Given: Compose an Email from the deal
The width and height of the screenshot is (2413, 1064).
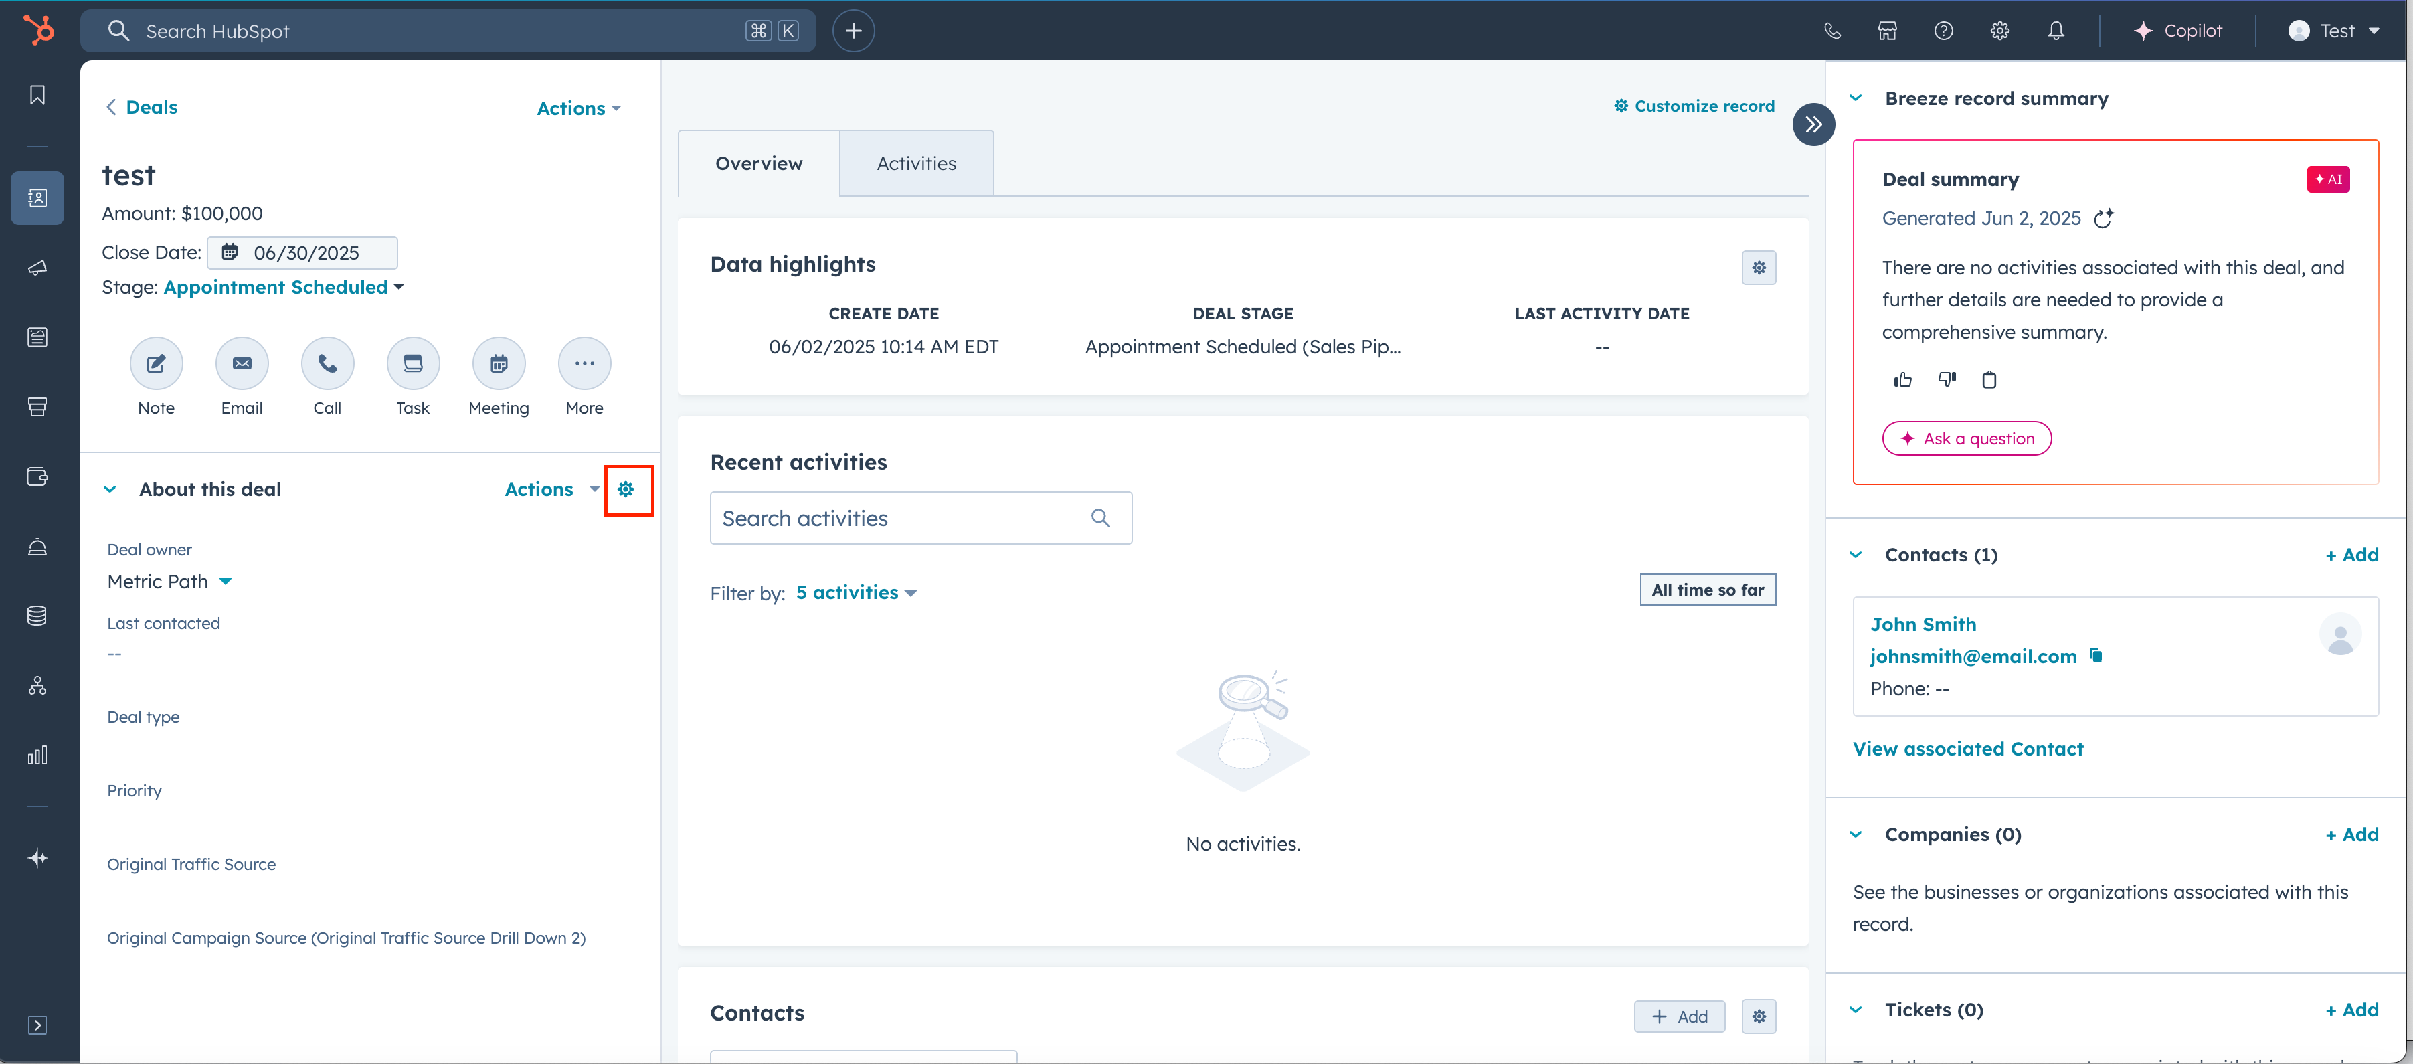Looking at the screenshot, I should click(242, 363).
